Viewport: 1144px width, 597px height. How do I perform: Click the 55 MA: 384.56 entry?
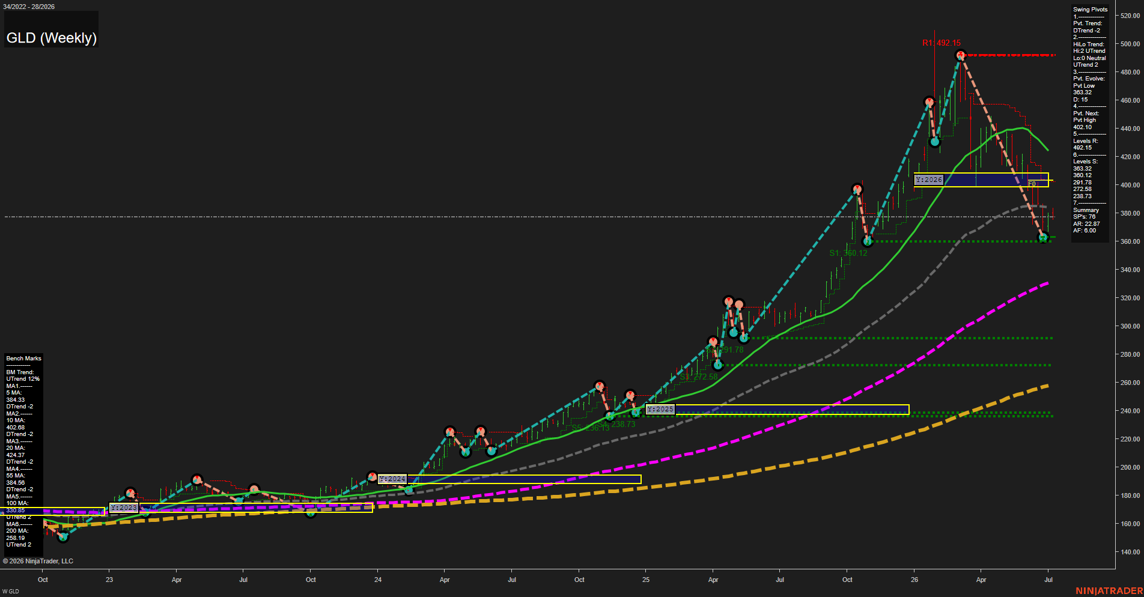pos(16,479)
